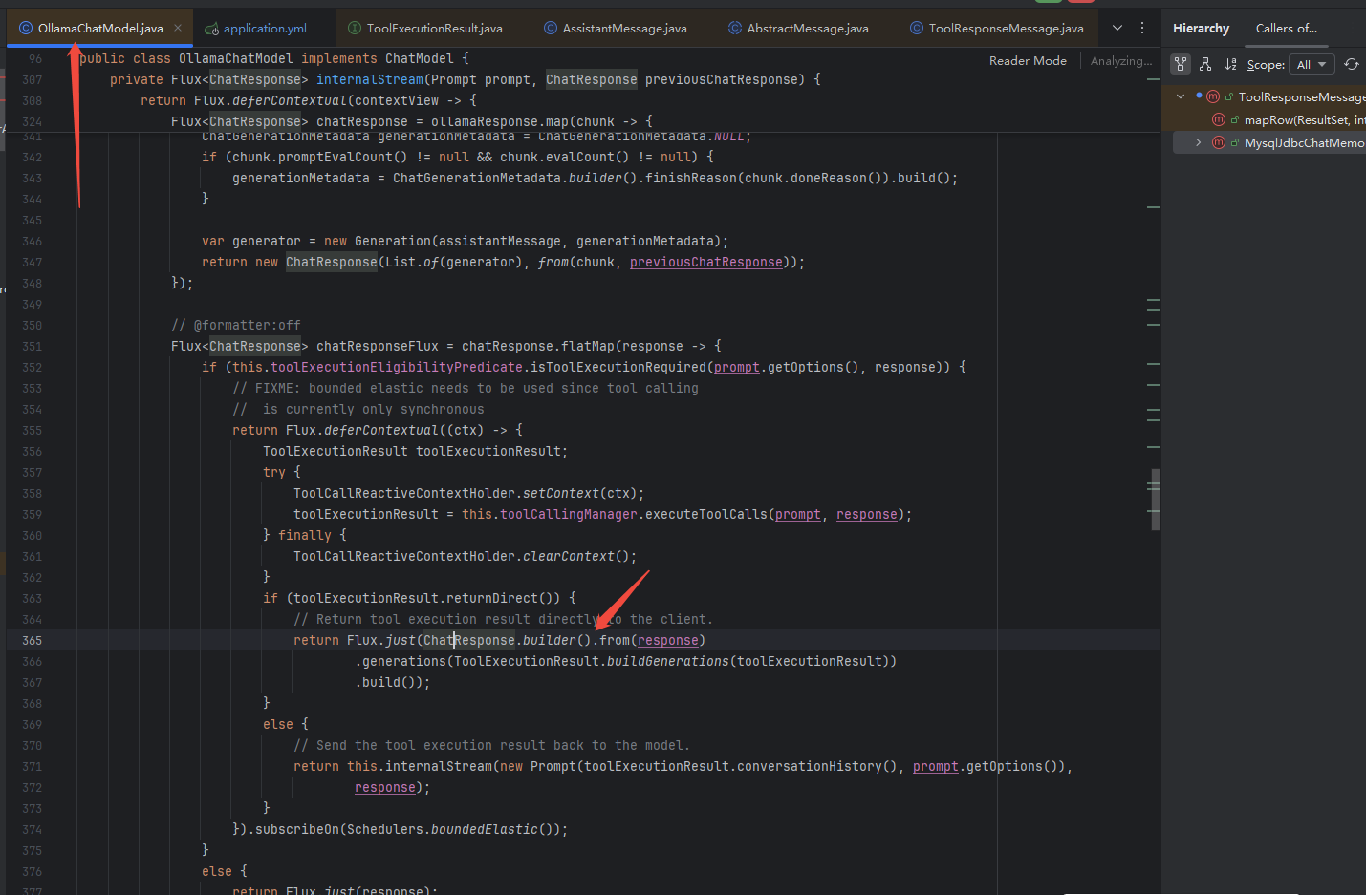The height and width of the screenshot is (895, 1366).
Task: Jump to sticky line chatResponse = ollamaResponse.map
Action: pos(411,121)
